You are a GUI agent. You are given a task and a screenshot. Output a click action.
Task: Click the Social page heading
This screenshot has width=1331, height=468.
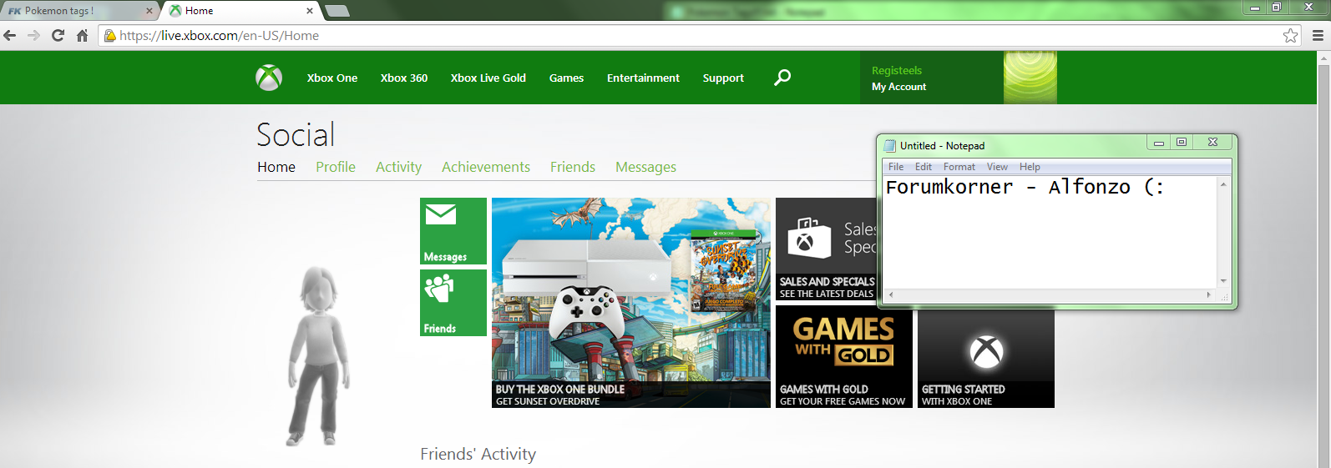296,134
